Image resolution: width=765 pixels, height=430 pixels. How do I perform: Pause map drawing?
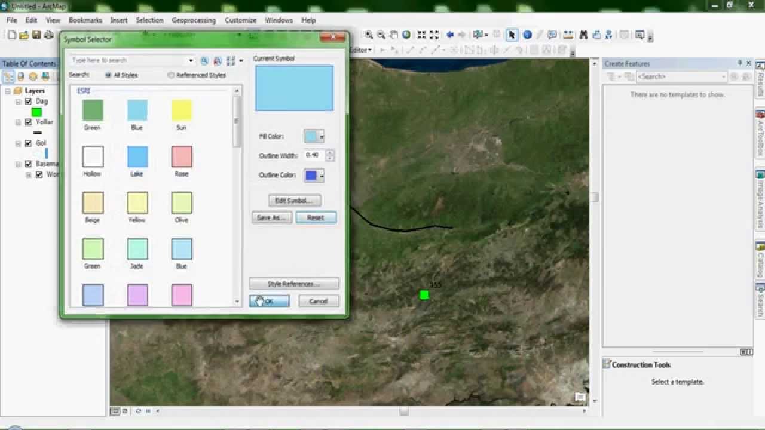pos(148,411)
